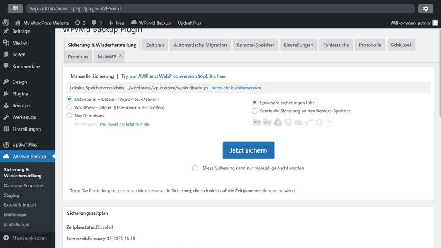This screenshot has height=248, width=441.
Task: Open Kommentare in sidebar
Action: pyautogui.click(x=26, y=67)
